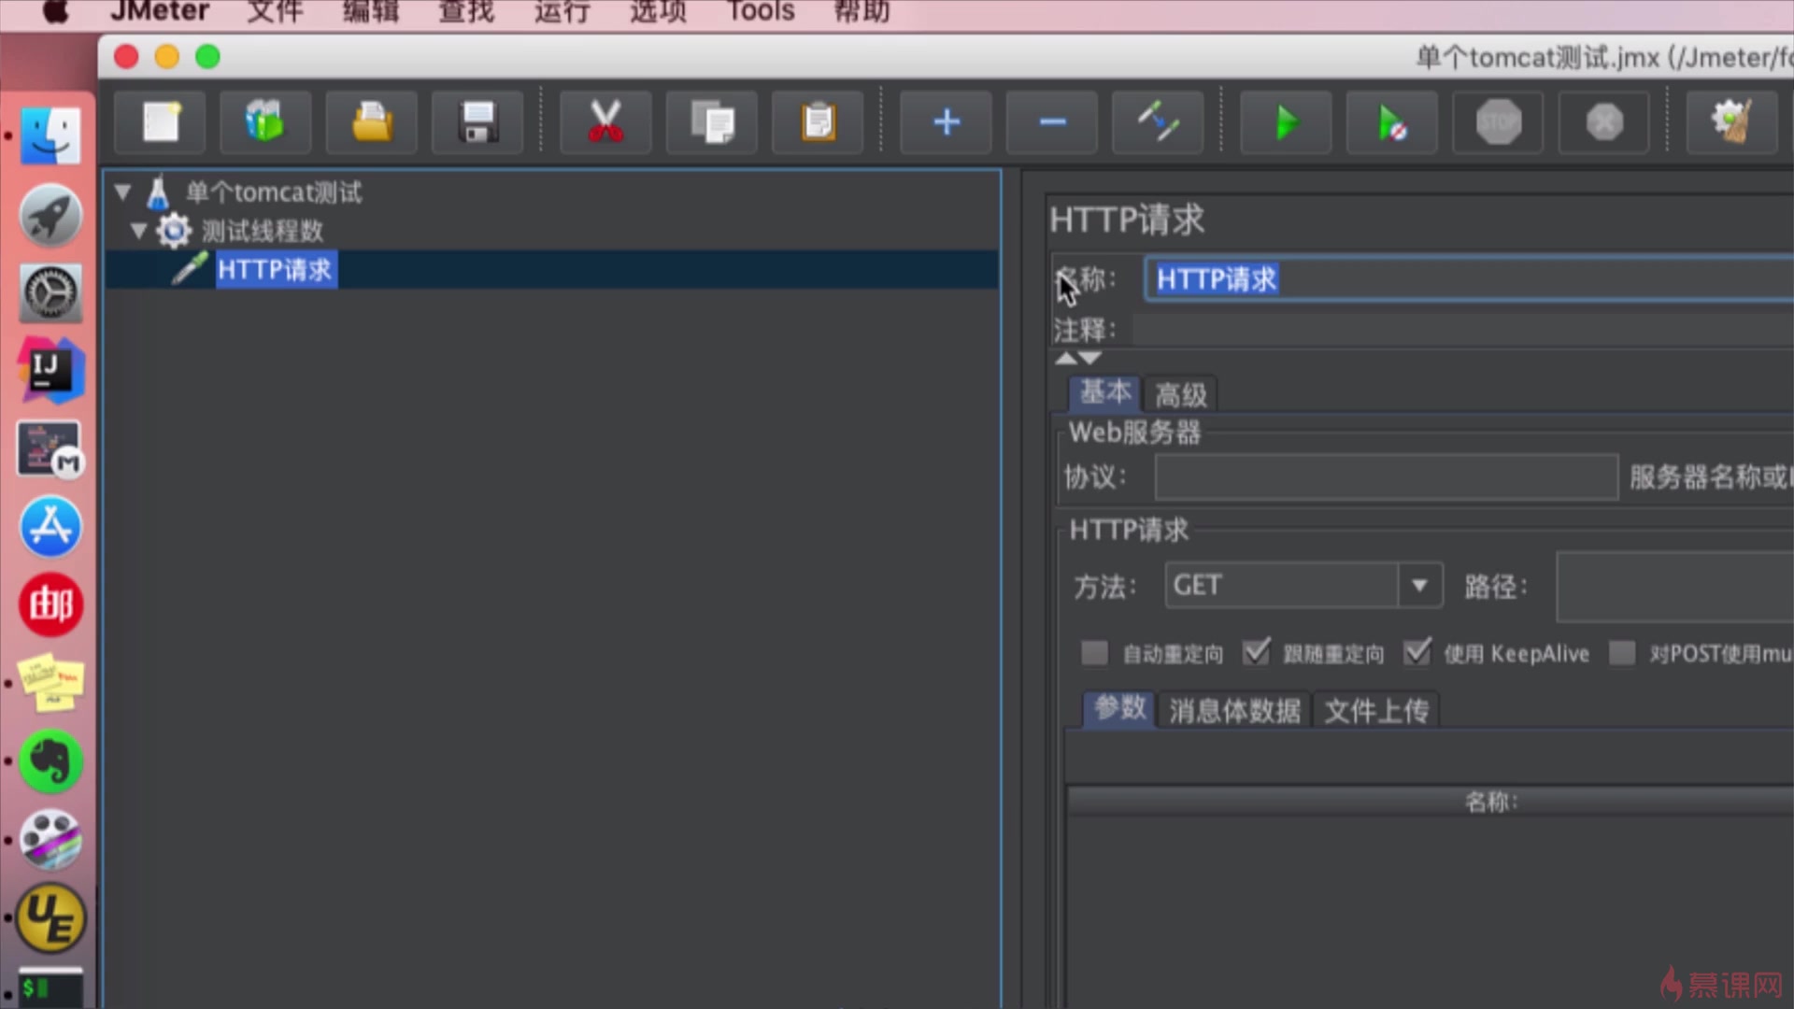Enable the 自动重定向 checkbox

tap(1094, 653)
